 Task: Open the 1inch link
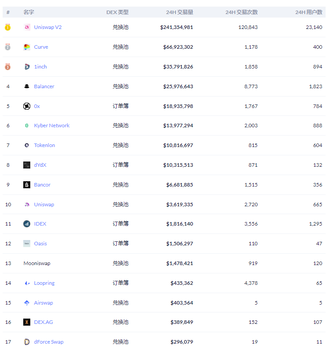(40, 67)
